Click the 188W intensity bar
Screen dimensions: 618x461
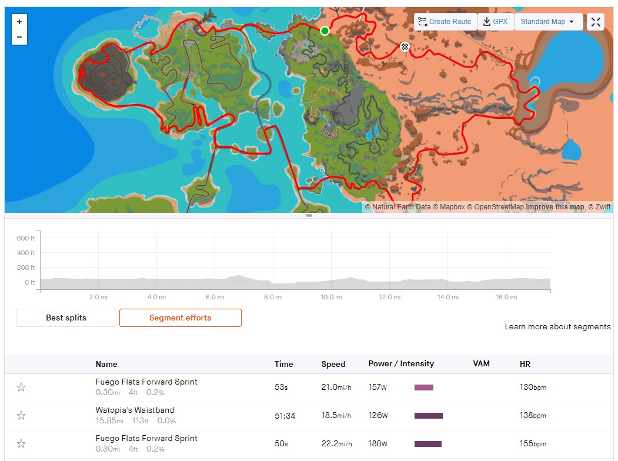(427, 444)
